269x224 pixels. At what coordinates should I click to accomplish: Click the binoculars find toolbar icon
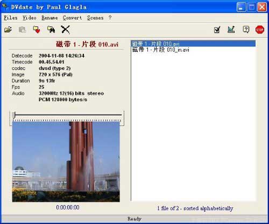[51, 30]
